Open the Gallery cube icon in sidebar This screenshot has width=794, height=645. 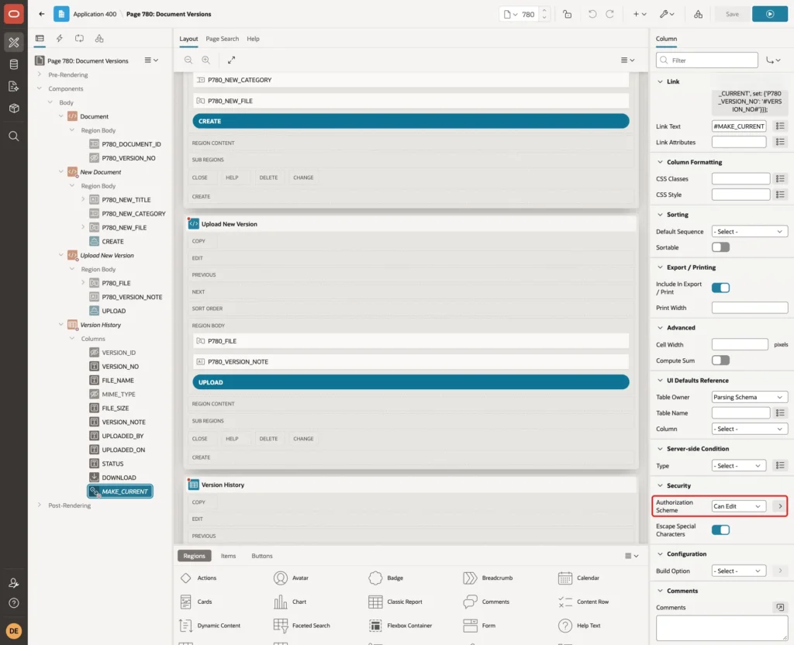point(14,108)
